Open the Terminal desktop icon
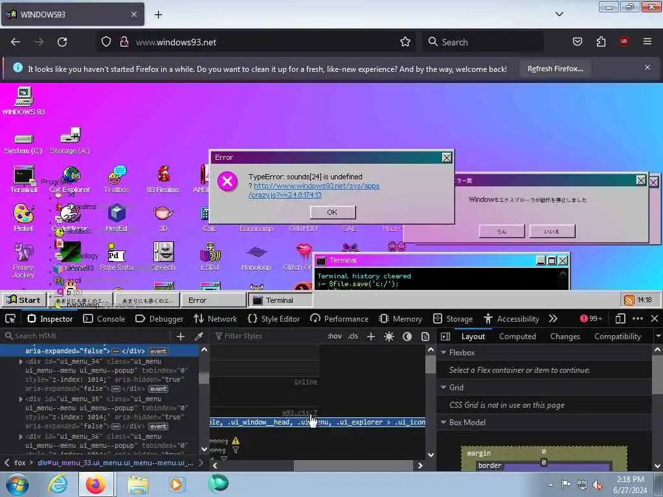663x497 pixels. [x=24, y=180]
